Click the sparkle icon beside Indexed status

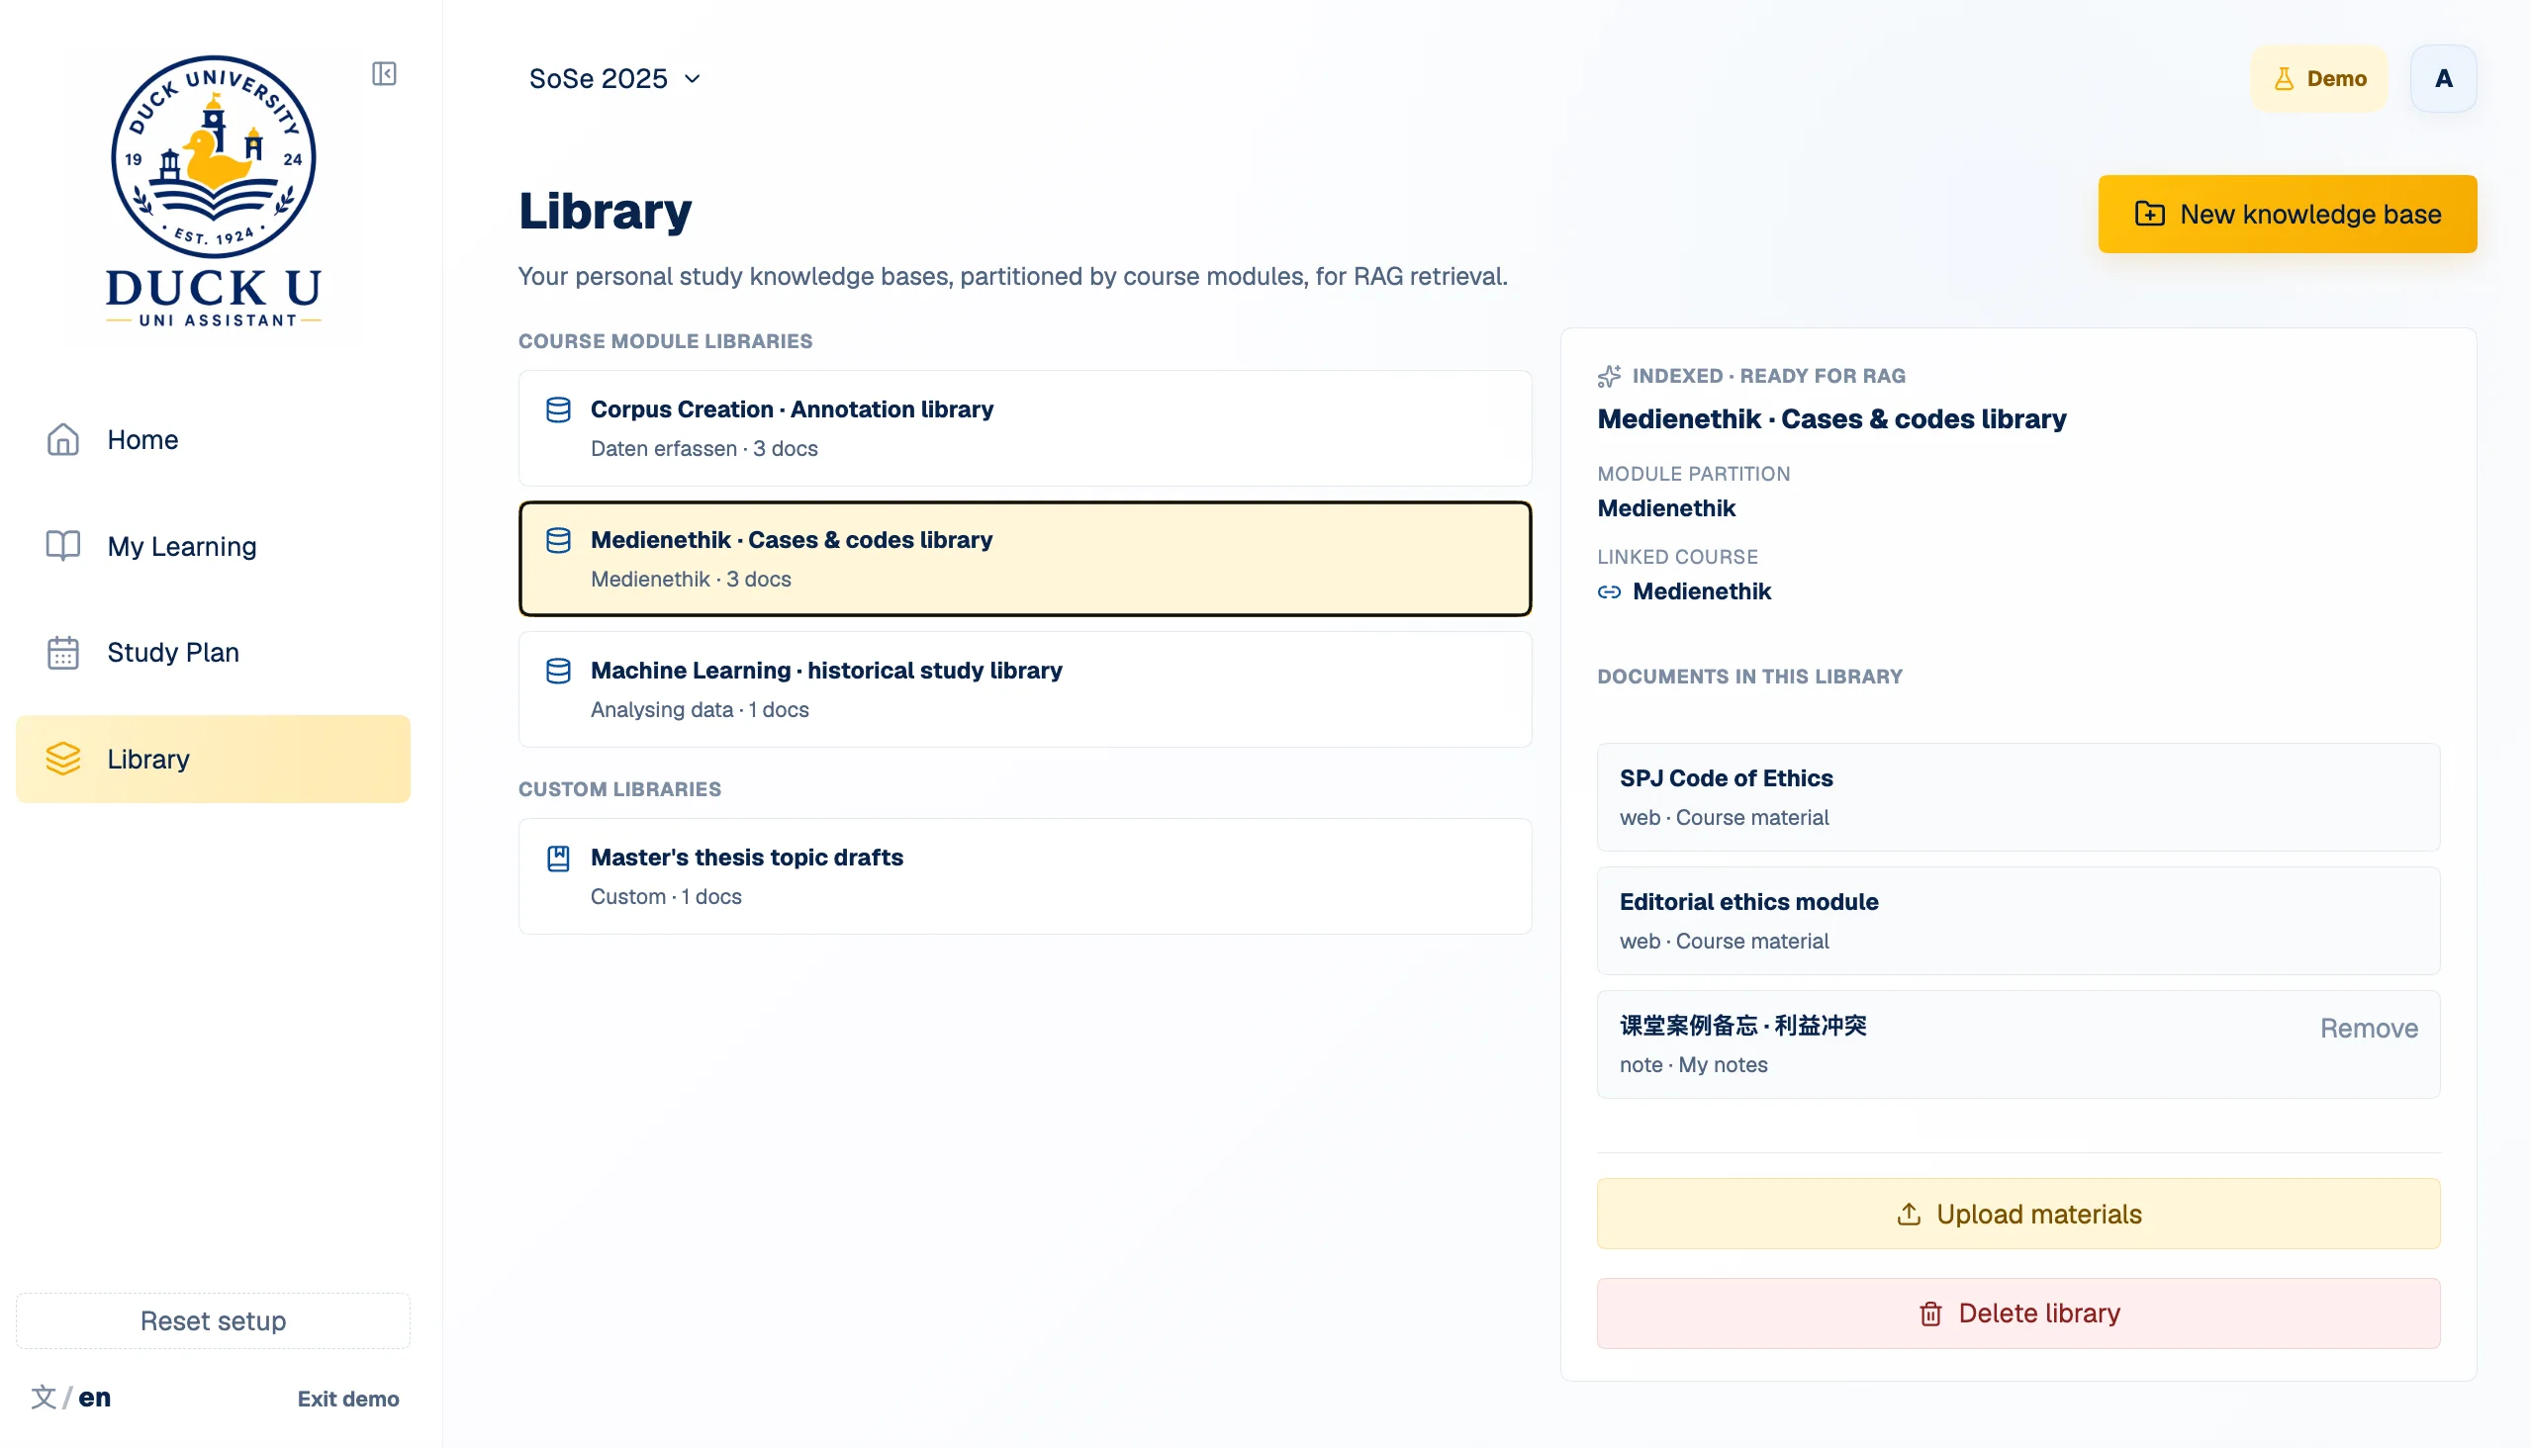coord(1609,376)
